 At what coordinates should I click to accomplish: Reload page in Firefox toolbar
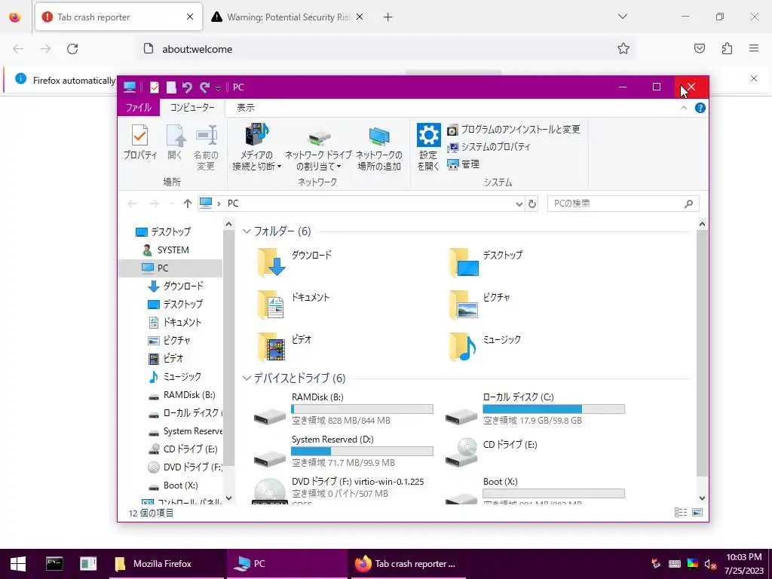[72, 49]
